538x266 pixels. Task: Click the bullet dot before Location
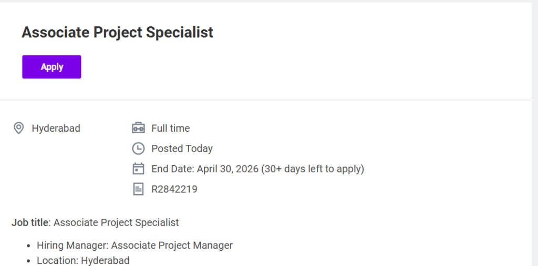pyautogui.click(x=28, y=261)
